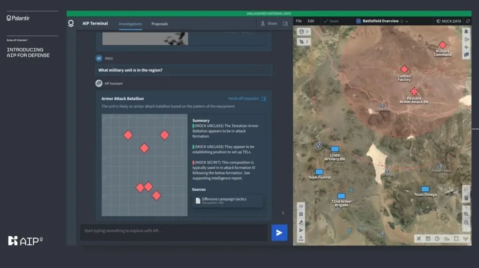Click the 'Summary' heading text

[x=201, y=120]
